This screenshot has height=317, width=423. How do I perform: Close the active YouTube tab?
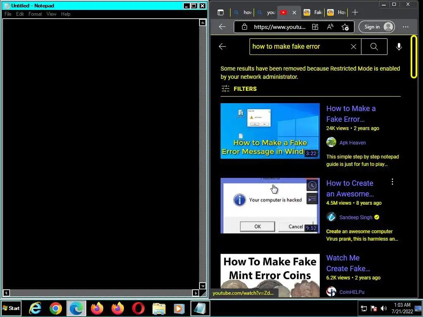pyautogui.click(x=294, y=12)
